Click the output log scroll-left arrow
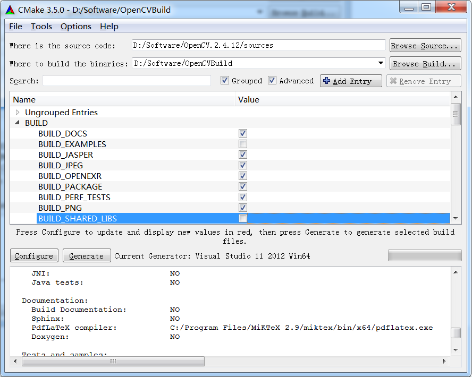 (x=15, y=361)
